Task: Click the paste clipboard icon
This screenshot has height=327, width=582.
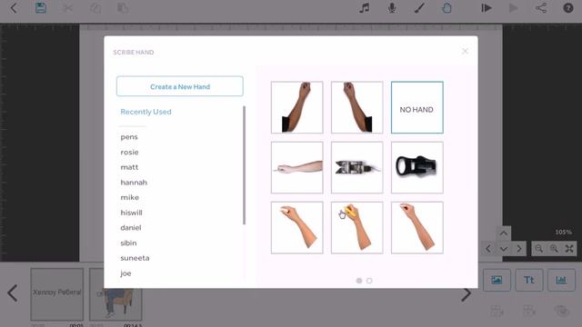Action: [x=123, y=8]
